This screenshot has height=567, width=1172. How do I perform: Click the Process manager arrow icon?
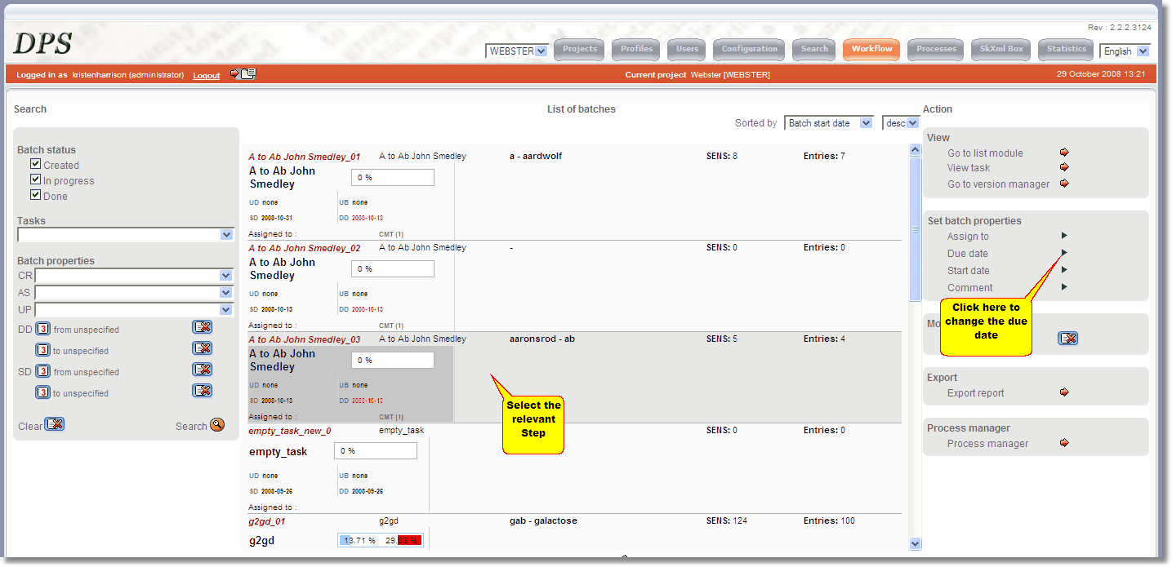(x=1064, y=443)
